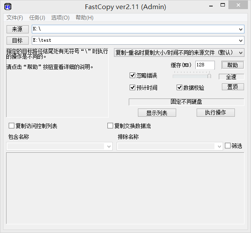Open the 帮助(H) menu
The width and height of the screenshot is (251, 233).
click(x=84, y=17)
